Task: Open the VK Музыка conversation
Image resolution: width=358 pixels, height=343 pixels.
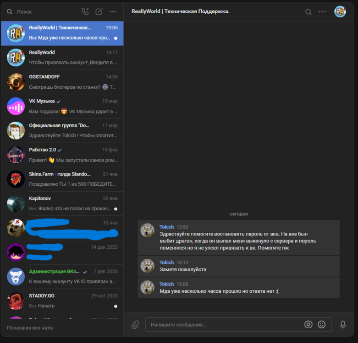Action: click(62, 106)
